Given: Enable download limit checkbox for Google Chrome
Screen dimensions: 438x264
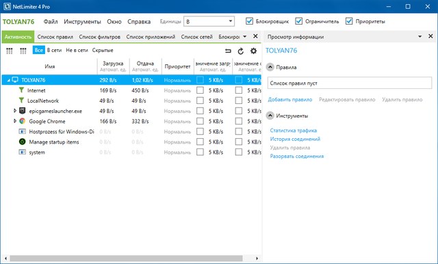Looking at the screenshot, I should 200,121.
